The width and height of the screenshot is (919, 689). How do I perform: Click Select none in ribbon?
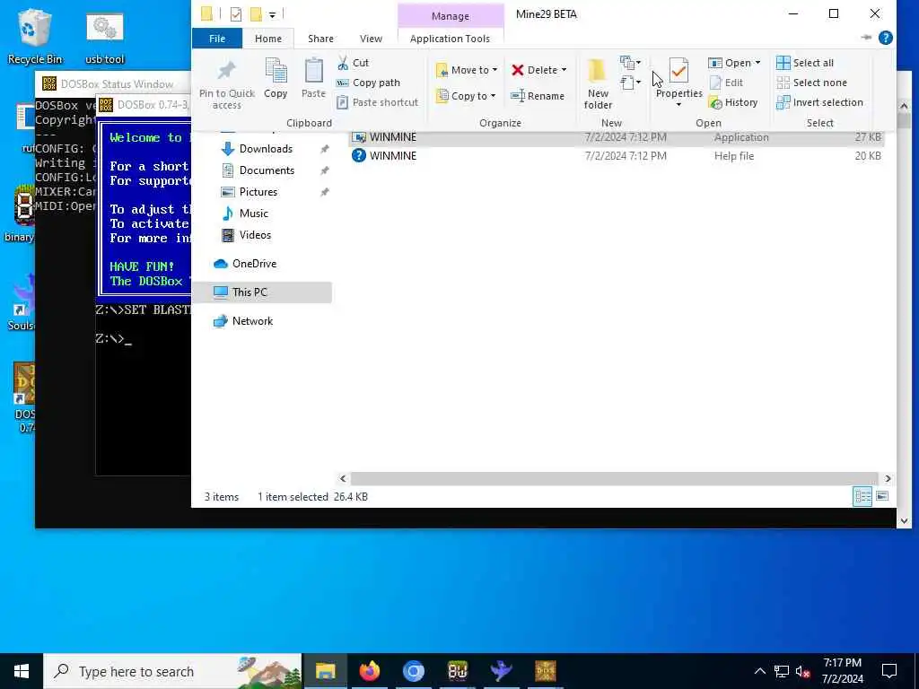tap(811, 83)
